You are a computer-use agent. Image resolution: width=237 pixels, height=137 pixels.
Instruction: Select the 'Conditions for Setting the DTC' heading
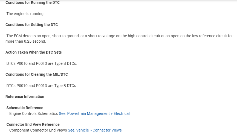pos(32,25)
